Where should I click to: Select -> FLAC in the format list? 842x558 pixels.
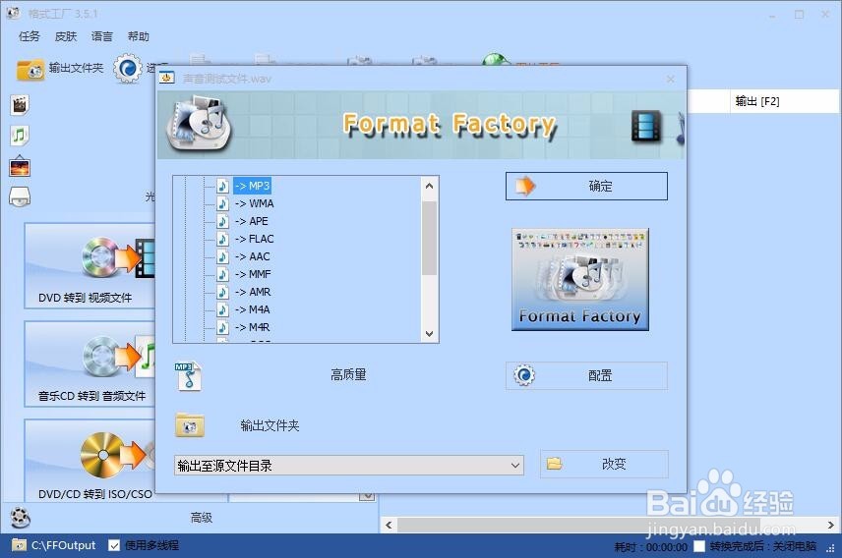[x=254, y=239]
